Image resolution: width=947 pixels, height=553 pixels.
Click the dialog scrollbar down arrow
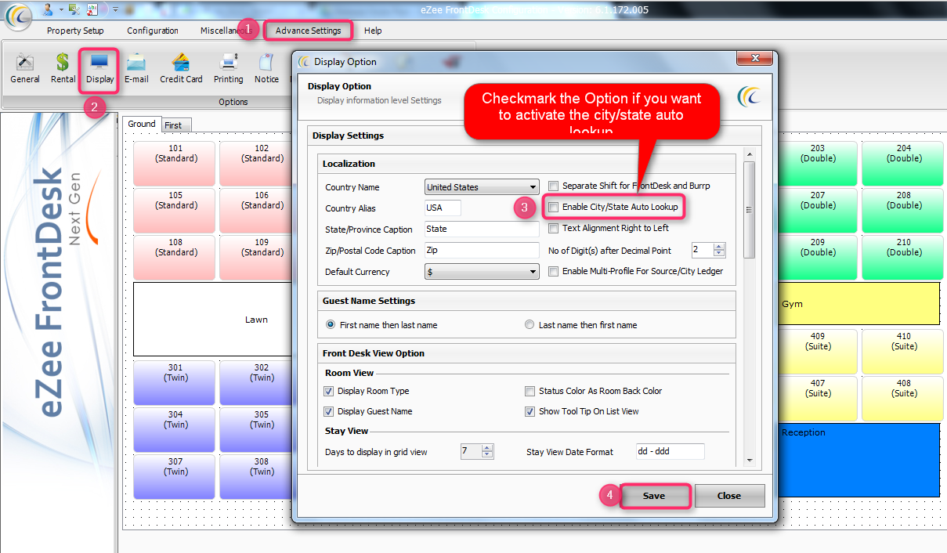(750, 460)
